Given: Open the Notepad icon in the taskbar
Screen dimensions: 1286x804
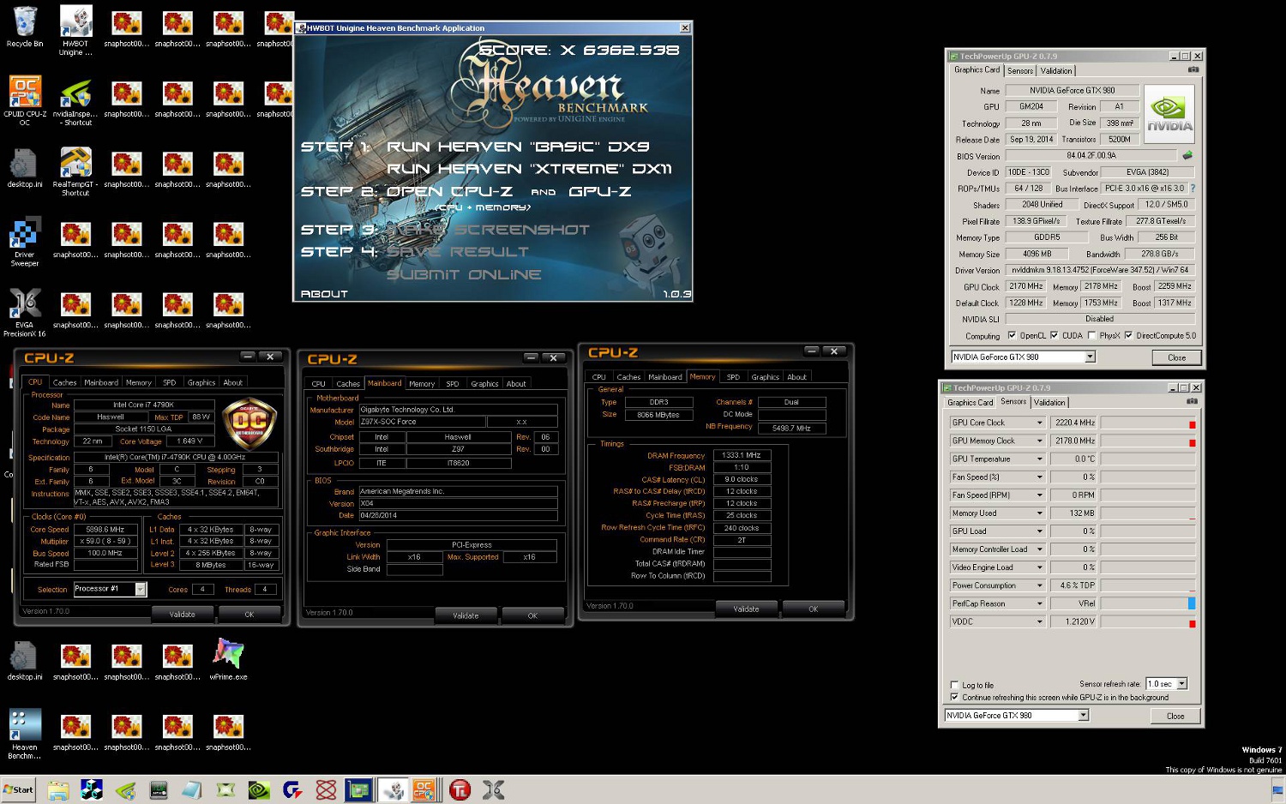Looking at the screenshot, I should coord(191,790).
